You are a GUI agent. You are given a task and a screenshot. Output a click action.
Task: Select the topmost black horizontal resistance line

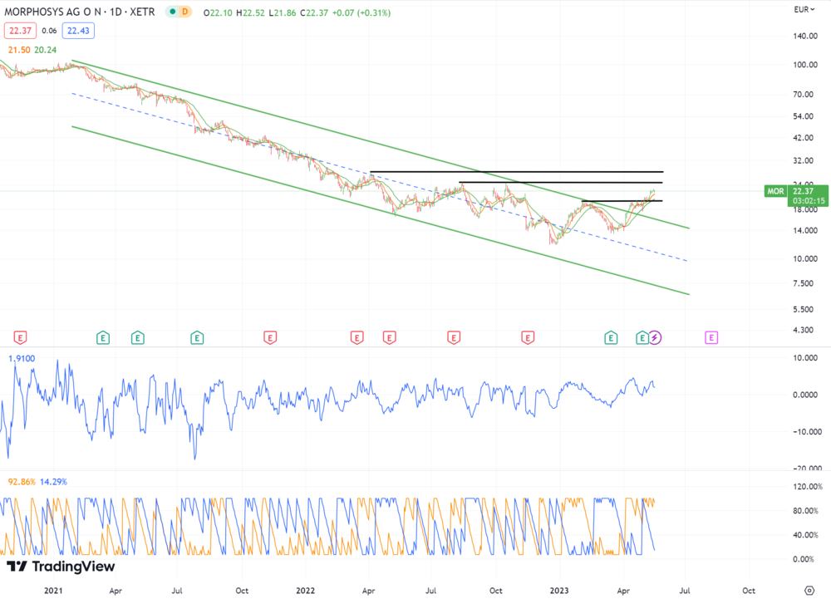tap(517, 172)
